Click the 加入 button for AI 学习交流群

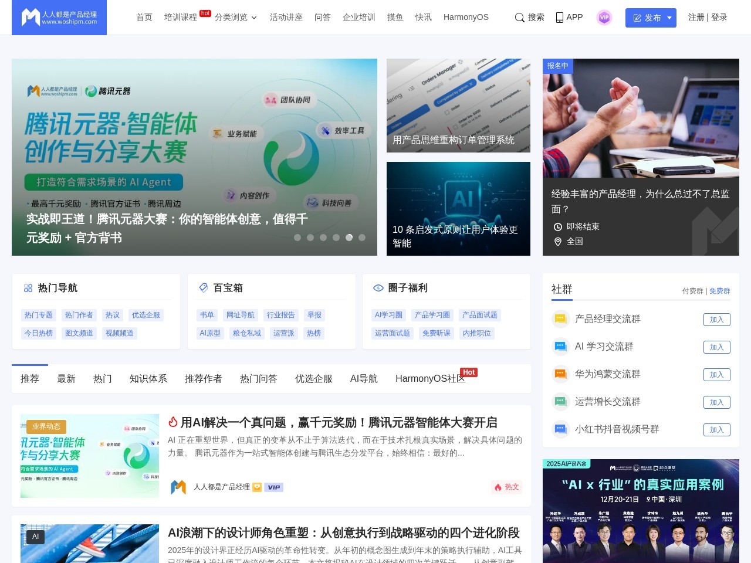(x=716, y=347)
